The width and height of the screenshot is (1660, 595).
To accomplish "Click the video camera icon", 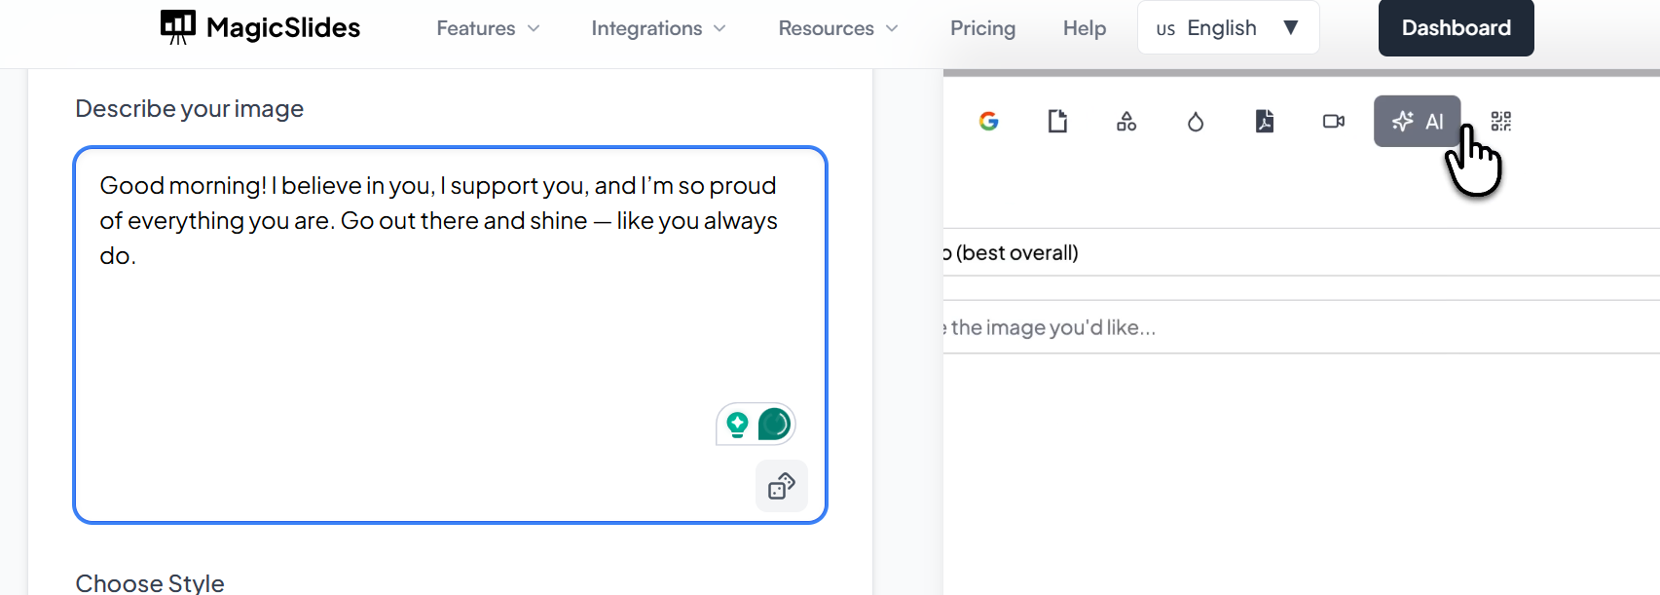I will [1334, 122].
